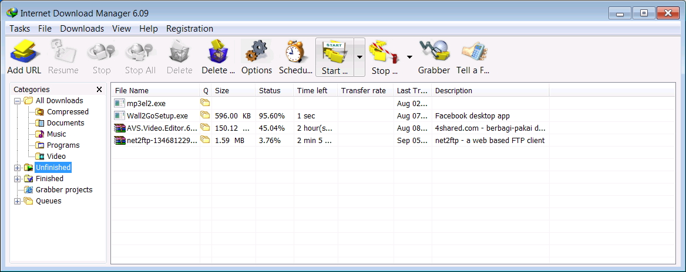Select the Video category
The height and width of the screenshot is (272, 686).
click(56, 157)
